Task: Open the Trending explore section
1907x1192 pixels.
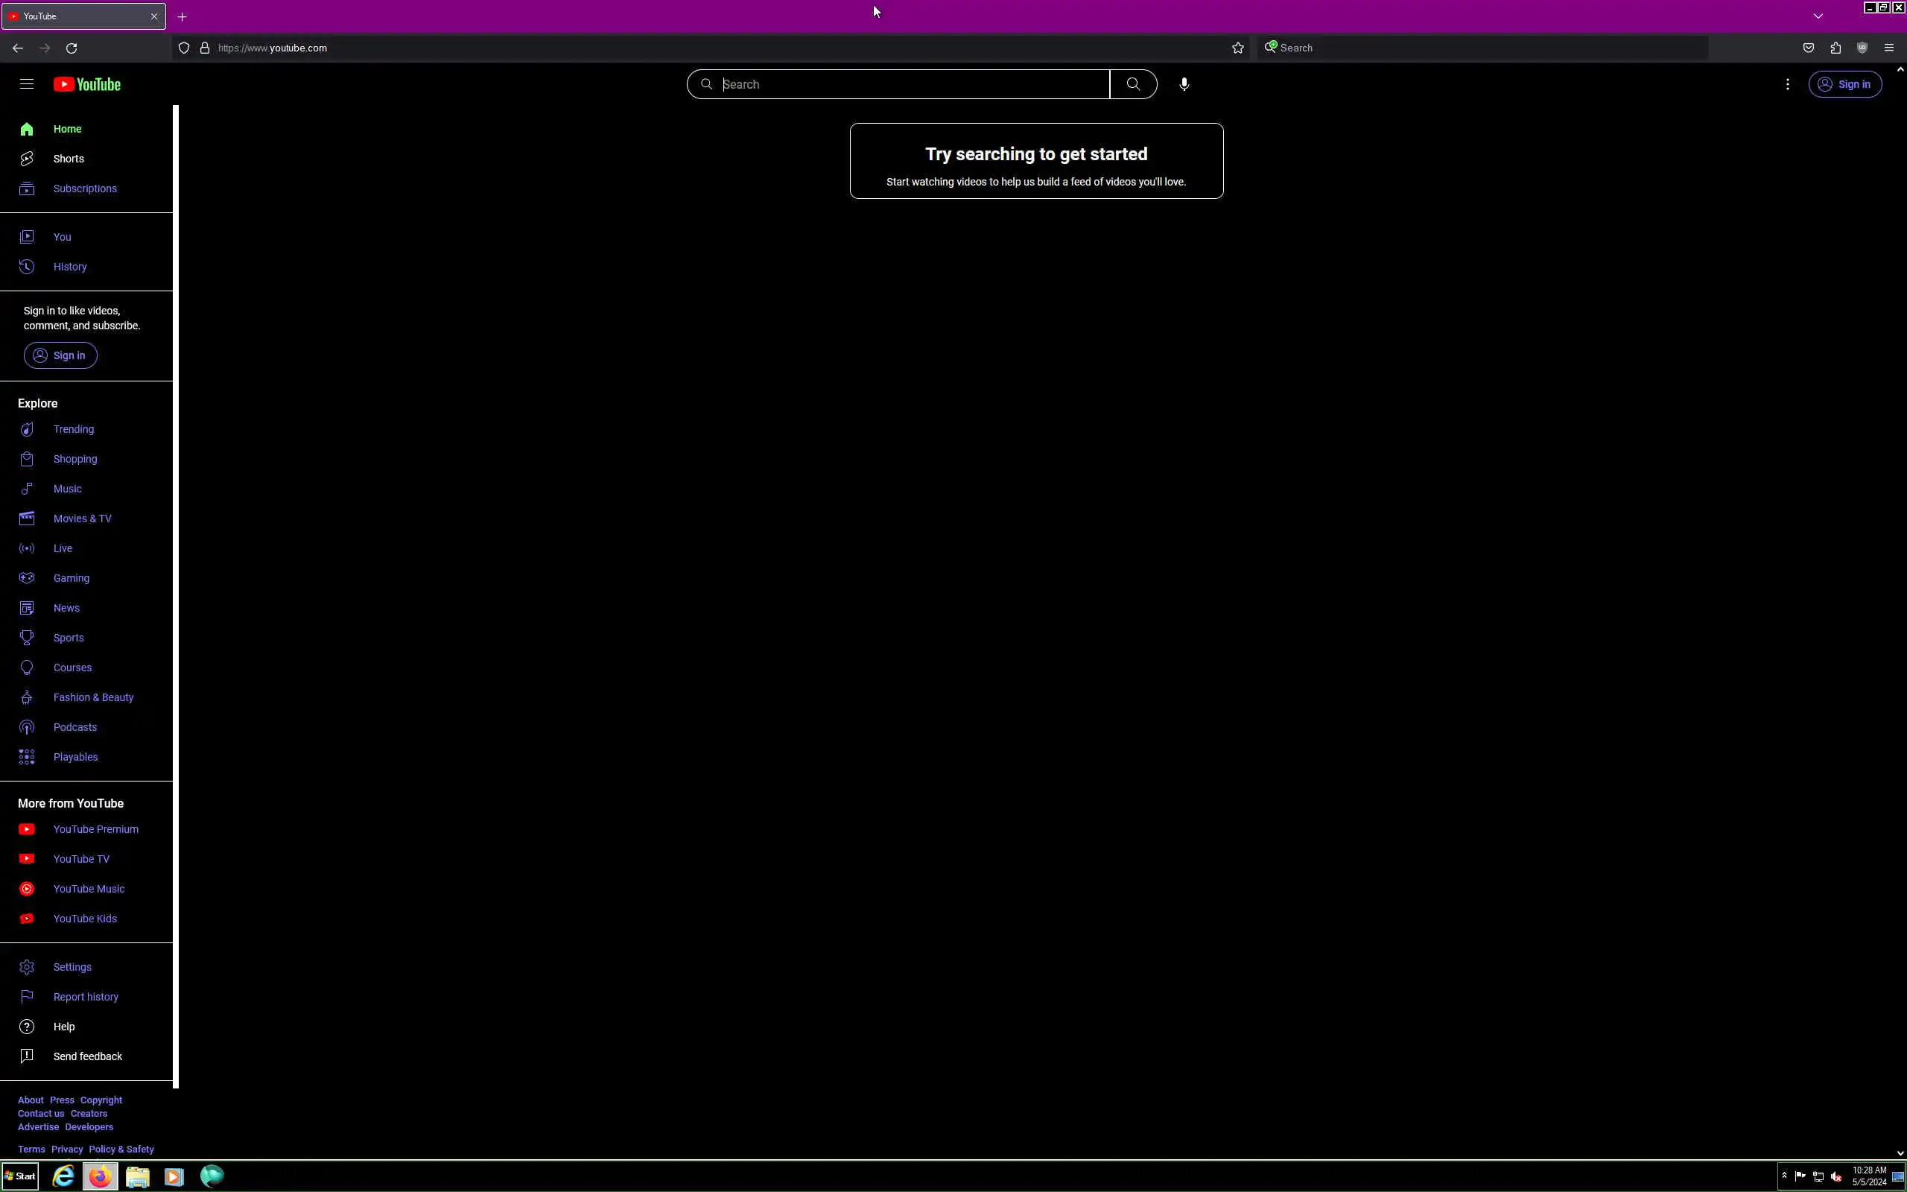Action: 73,429
